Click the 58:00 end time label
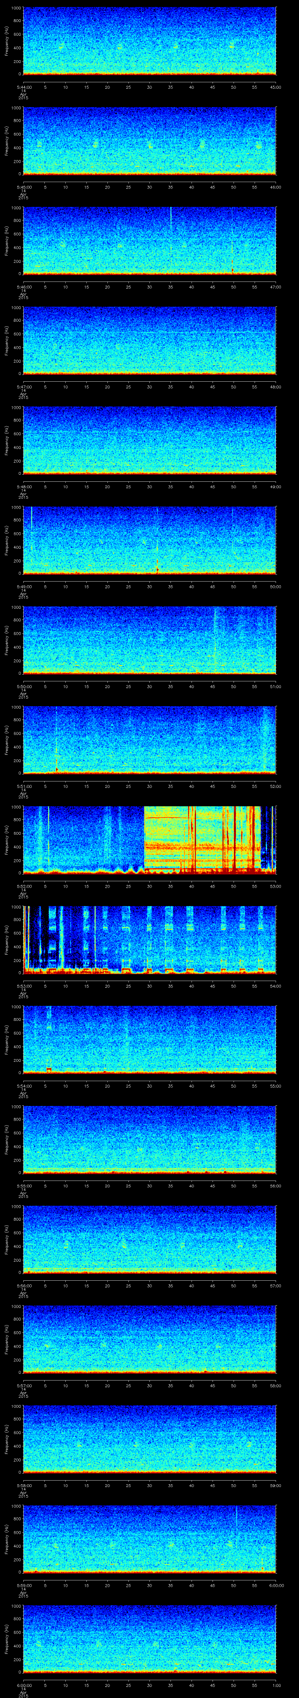Image resolution: width=299 pixels, height=1698 pixels. [275, 1385]
